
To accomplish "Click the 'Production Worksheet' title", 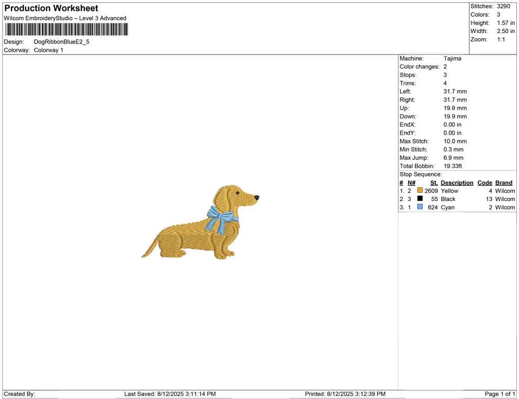I will coord(51,8).
